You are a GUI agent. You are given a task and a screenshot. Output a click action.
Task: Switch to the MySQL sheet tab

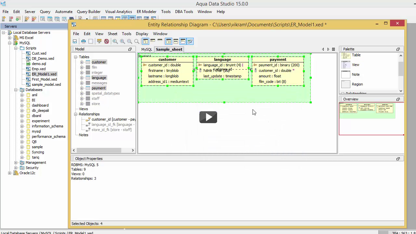point(147,49)
